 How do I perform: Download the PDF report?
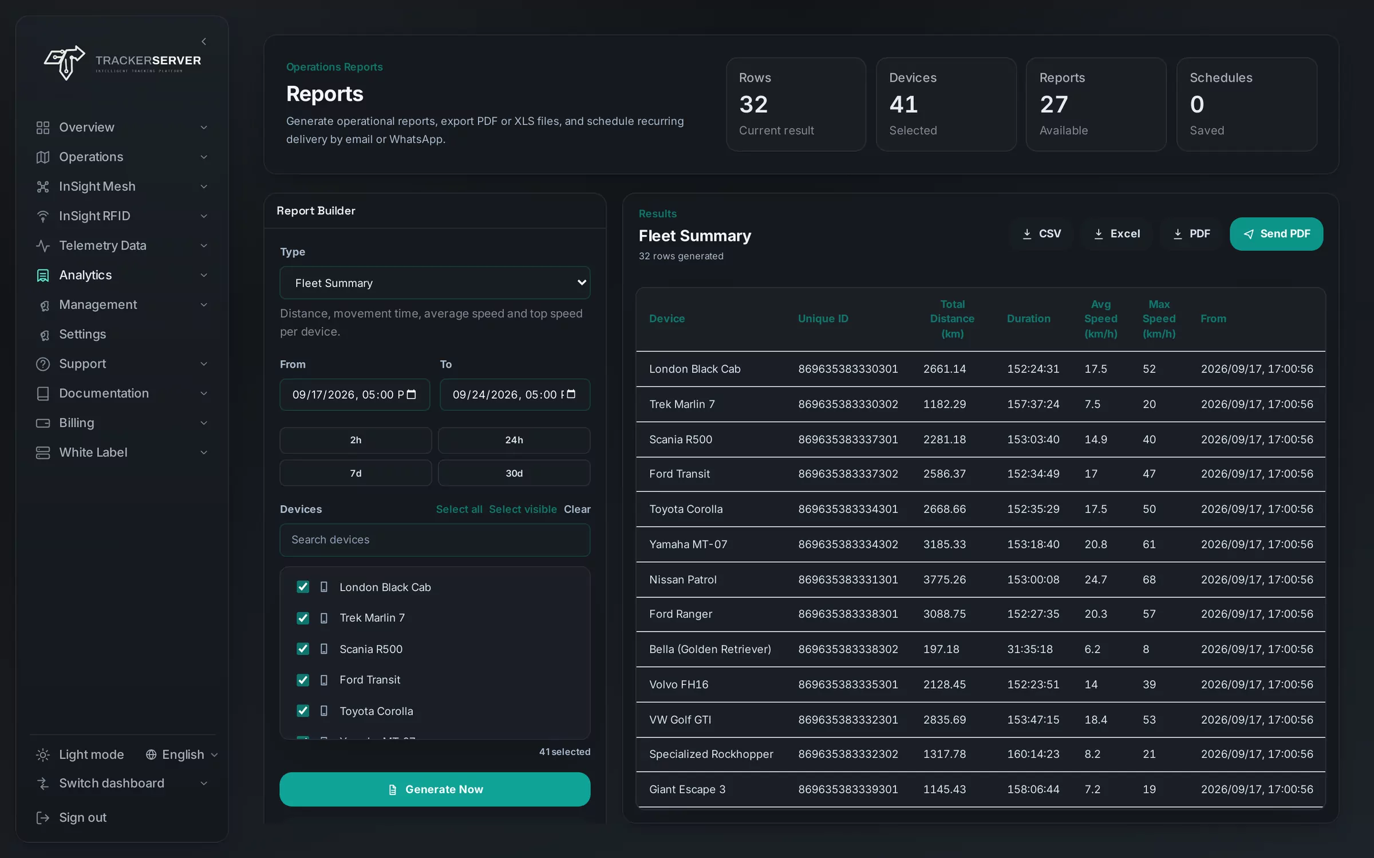[1191, 234]
